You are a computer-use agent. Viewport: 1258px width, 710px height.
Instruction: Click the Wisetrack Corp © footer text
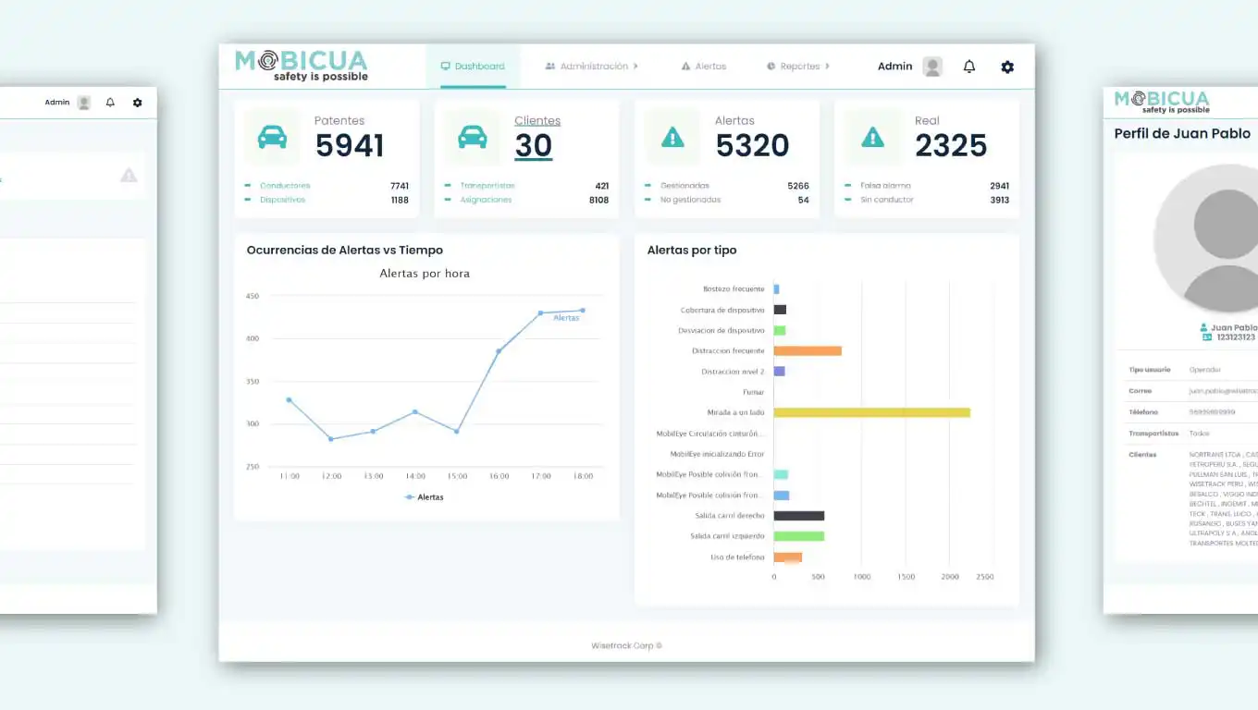[627, 645]
